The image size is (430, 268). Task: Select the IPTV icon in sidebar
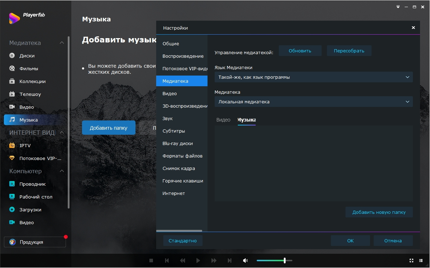tap(12, 145)
